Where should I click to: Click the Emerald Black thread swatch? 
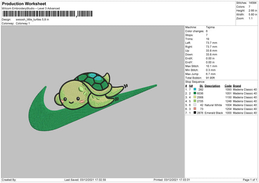pos(195,113)
